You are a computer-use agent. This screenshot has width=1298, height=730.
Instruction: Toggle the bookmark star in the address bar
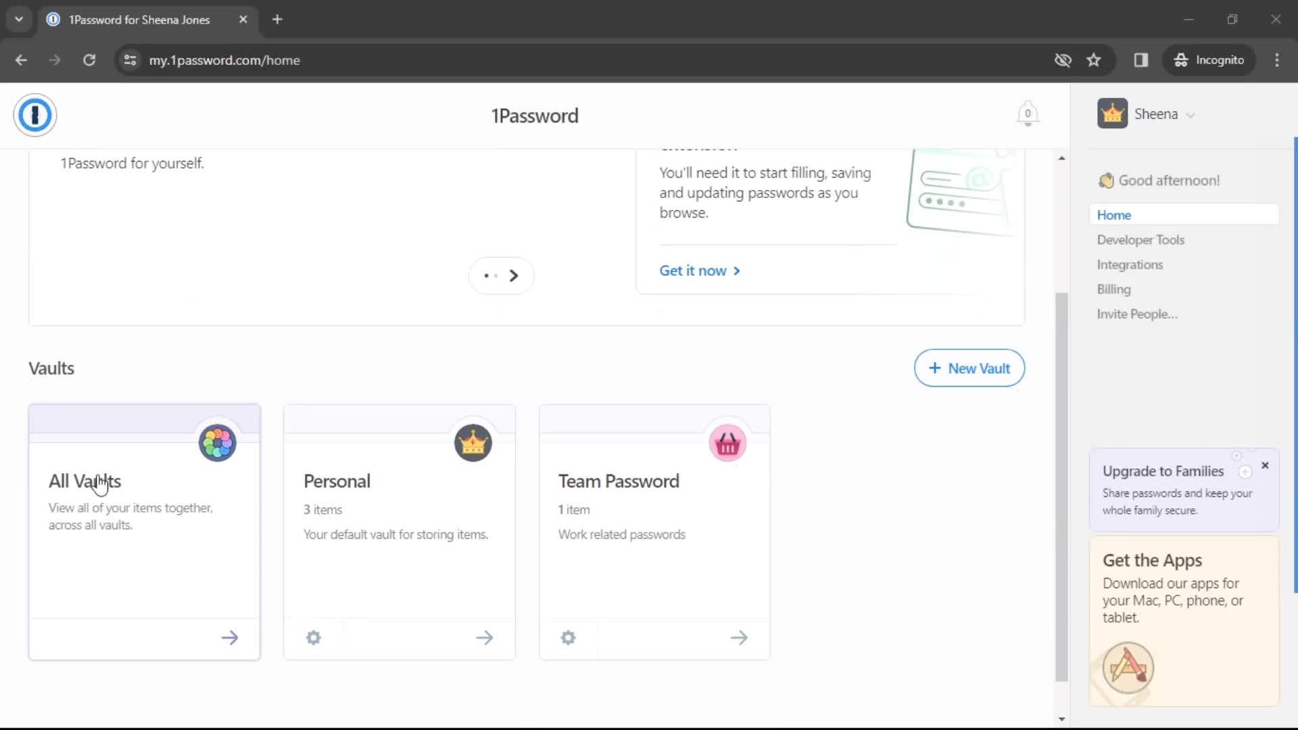coord(1094,59)
